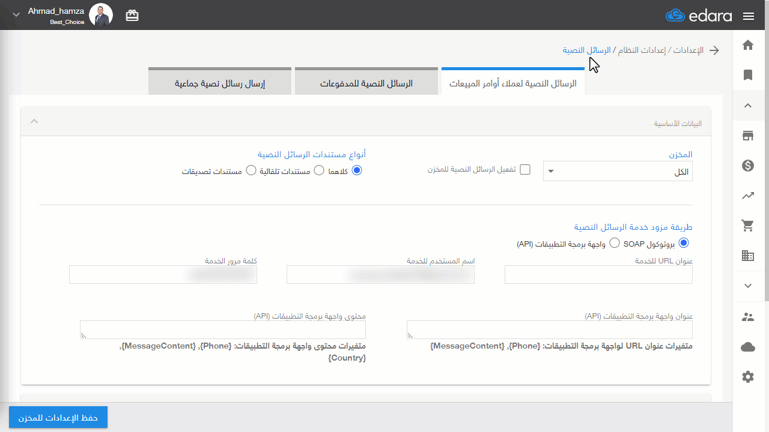Switch to الرسائل النصية للمدفوعات tab
The height and width of the screenshot is (432, 769).
coord(366,82)
